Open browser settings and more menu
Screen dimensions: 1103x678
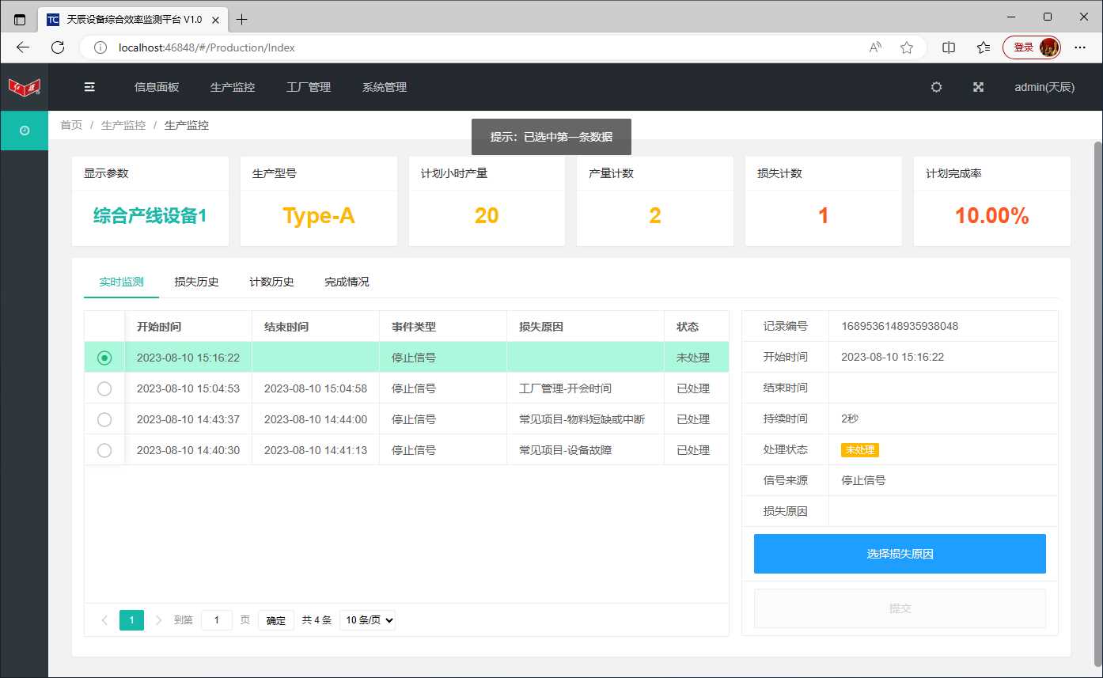click(x=1080, y=47)
